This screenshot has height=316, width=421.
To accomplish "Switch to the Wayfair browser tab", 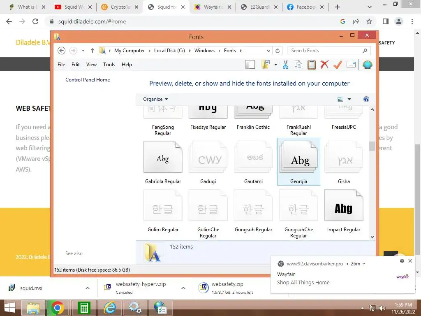I will (213, 7).
